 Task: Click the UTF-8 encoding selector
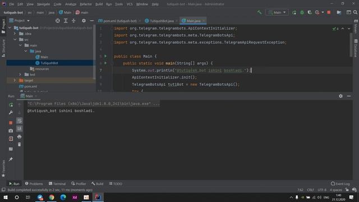point(322,190)
